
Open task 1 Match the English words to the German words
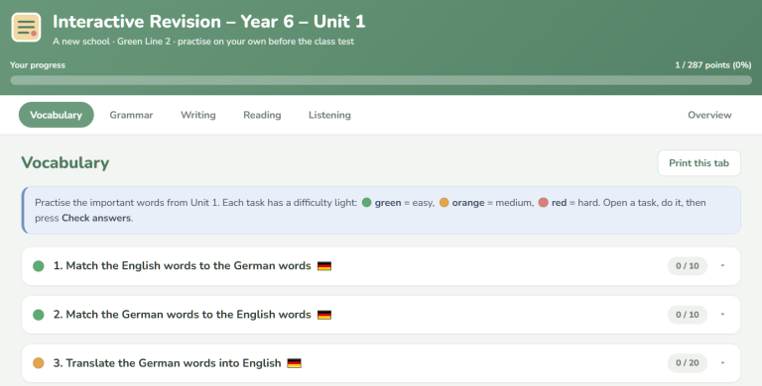tap(381, 266)
